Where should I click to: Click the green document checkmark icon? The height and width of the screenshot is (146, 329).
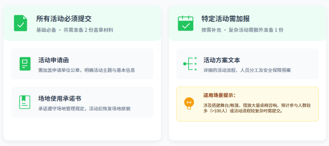point(20,23)
